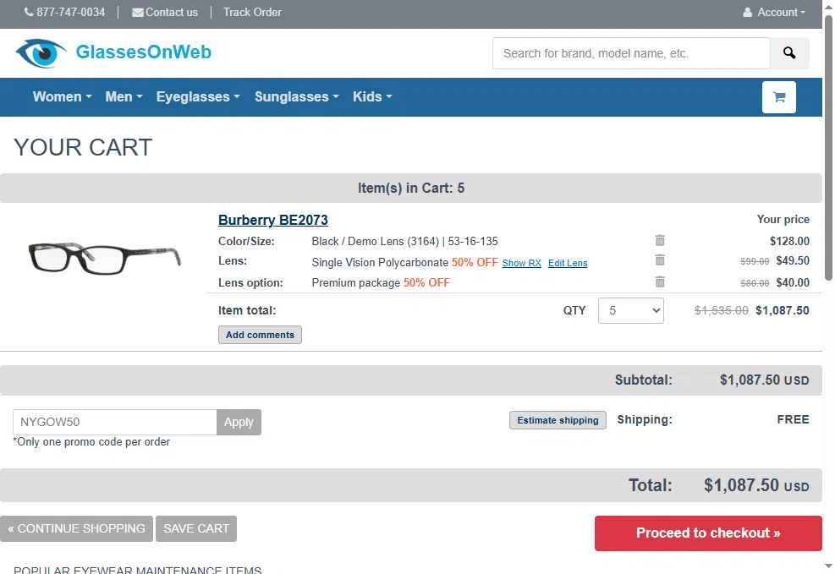Open the Account dropdown
Image resolution: width=835 pixels, height=574 pixels.
(x=774, y=12)
